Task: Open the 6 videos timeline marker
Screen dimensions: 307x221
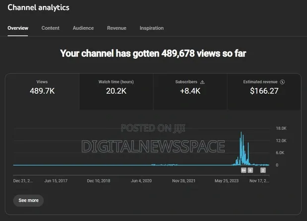Action: 250,170
